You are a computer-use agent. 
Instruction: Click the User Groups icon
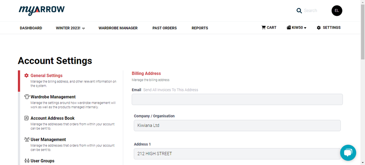(27, 161)
